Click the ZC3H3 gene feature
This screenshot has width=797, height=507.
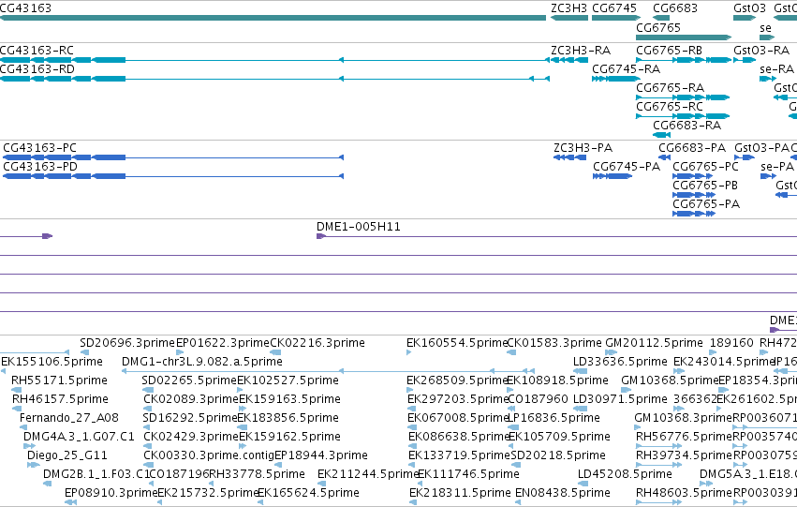coord(569,18)
